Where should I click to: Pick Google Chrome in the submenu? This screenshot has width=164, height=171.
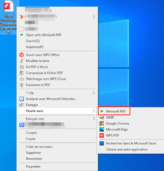131,123
